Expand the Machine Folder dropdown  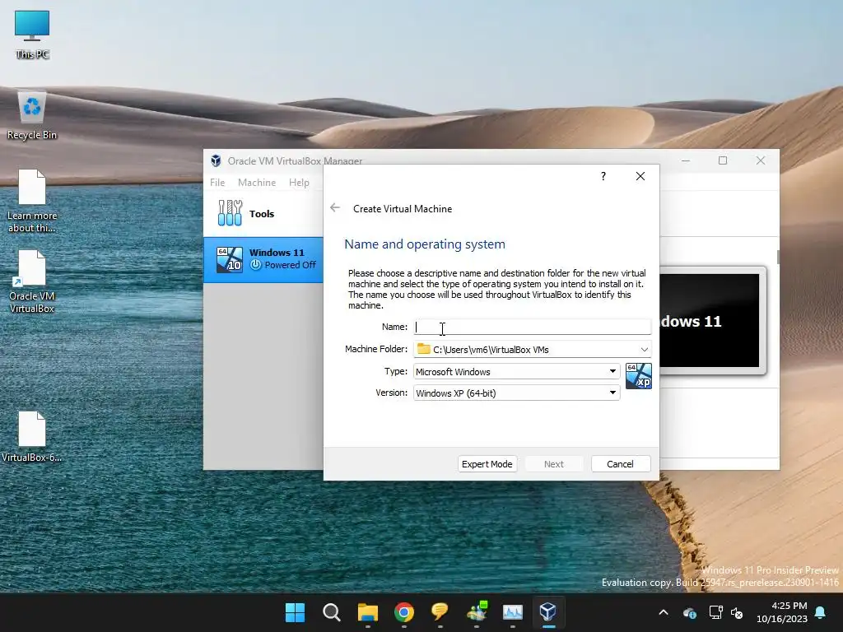point(644,349)
